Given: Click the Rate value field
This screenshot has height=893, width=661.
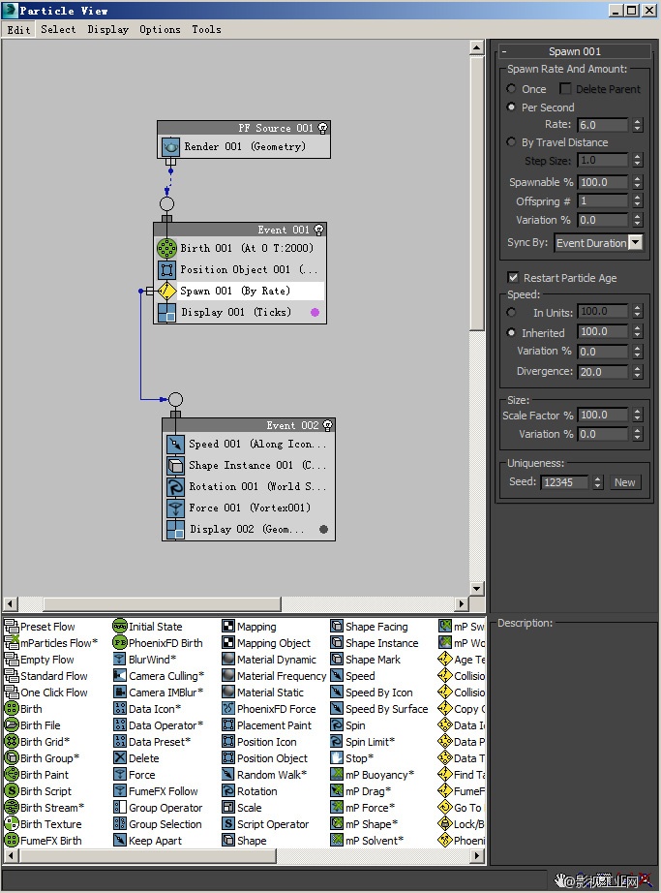Looking at the screenshot, I should pyautogui.click(x=603, y=125).
